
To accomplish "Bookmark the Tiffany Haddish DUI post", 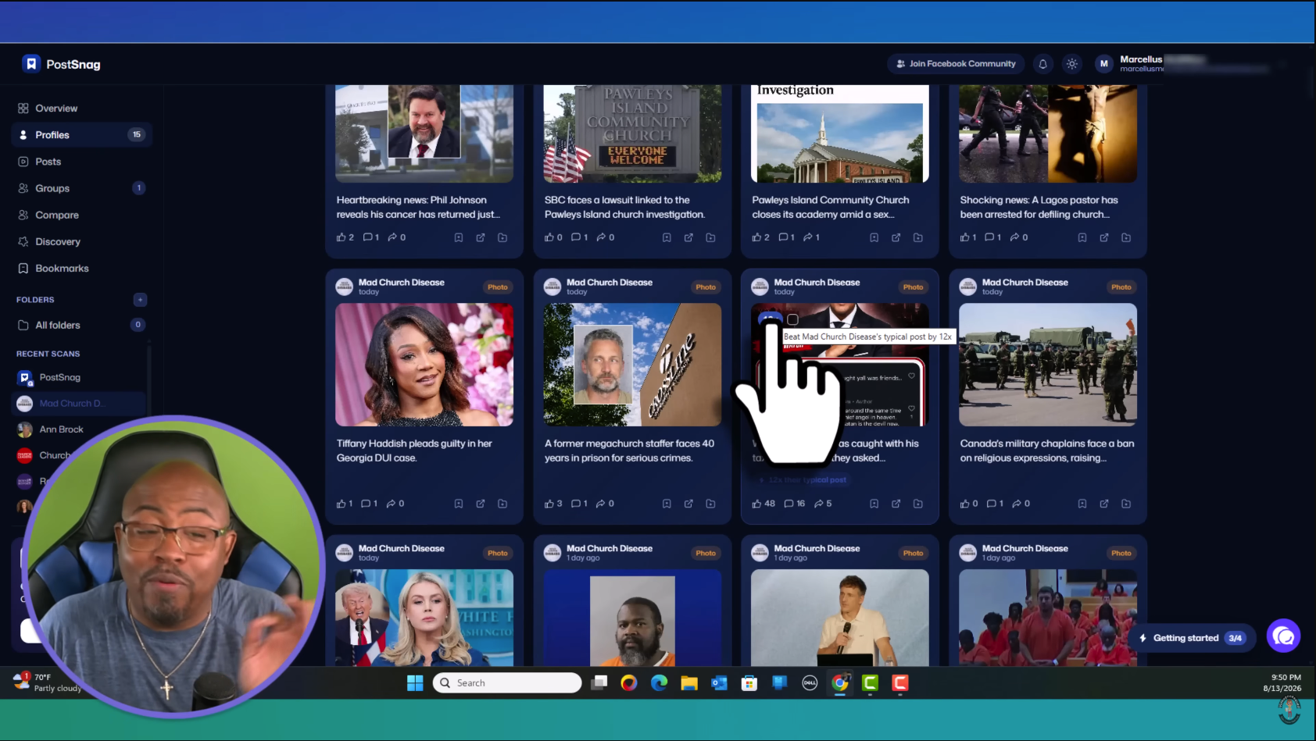I will [459, 504].
